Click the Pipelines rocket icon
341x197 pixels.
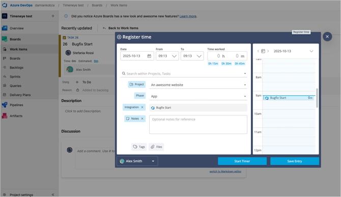pyautogui.click(x=5, y=105)
